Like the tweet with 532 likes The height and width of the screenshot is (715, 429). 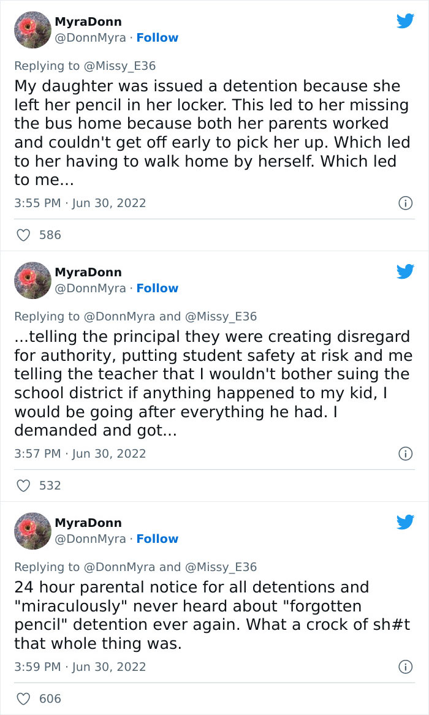pyautogui.click(x=25, y=485)
